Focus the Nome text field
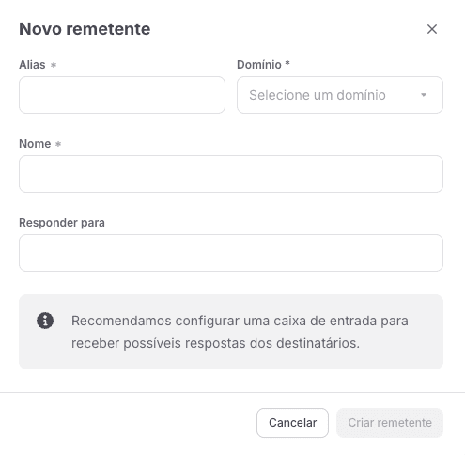465x455 pixels. coord(231,174)
